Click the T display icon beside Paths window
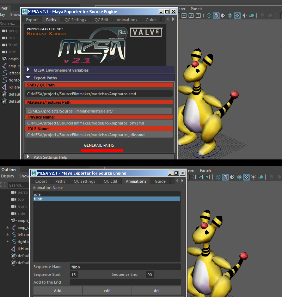 (198, 16)
